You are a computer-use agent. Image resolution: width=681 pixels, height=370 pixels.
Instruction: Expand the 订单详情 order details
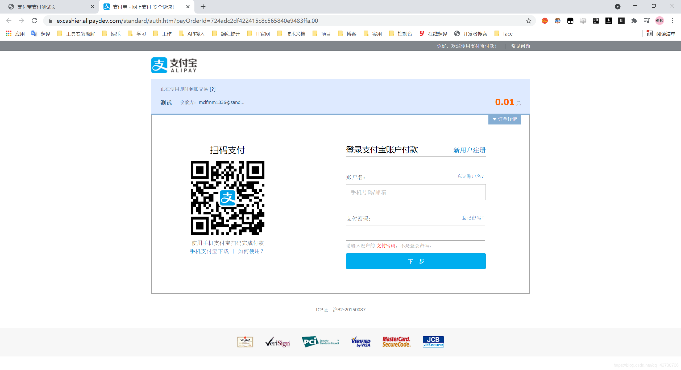tap(505, 119)
